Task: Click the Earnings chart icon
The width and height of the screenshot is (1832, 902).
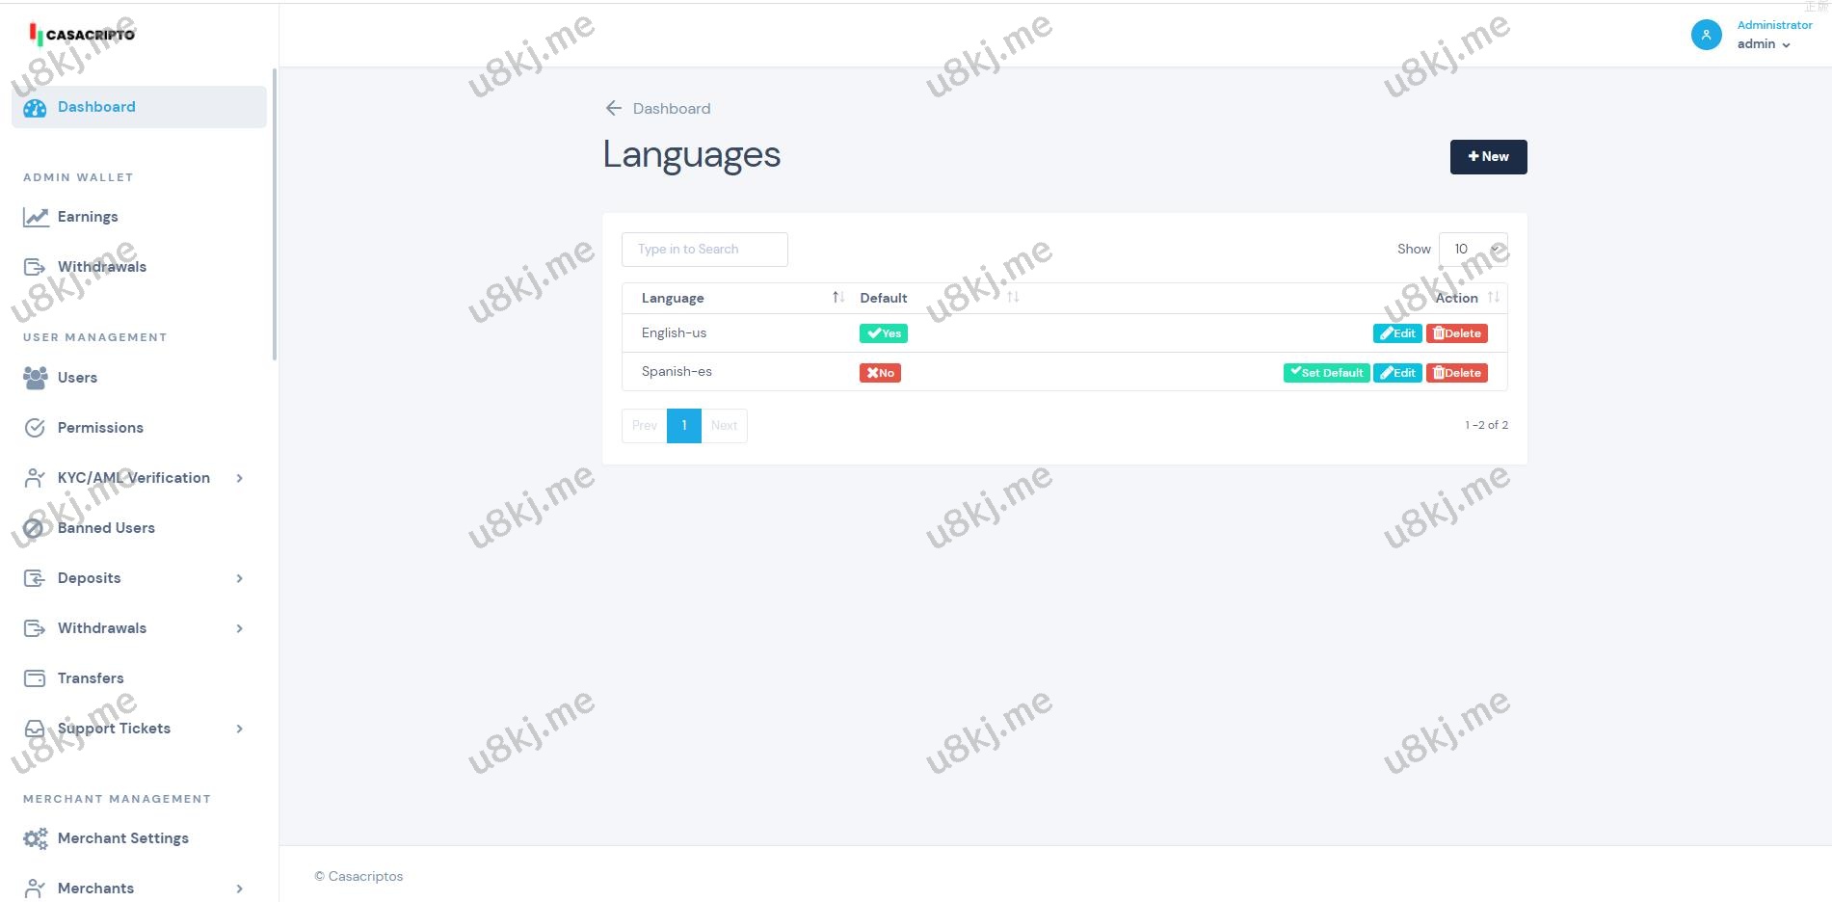Action: pos(36,217)
